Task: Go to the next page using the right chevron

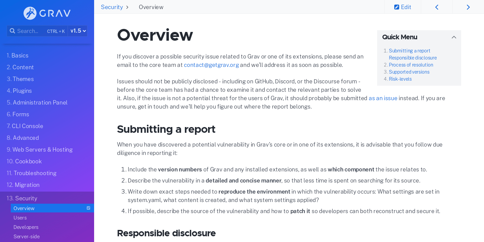Action: point(468,7)
